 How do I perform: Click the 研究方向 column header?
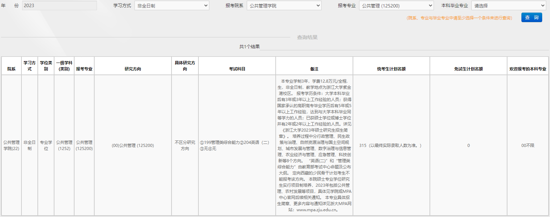133,69
